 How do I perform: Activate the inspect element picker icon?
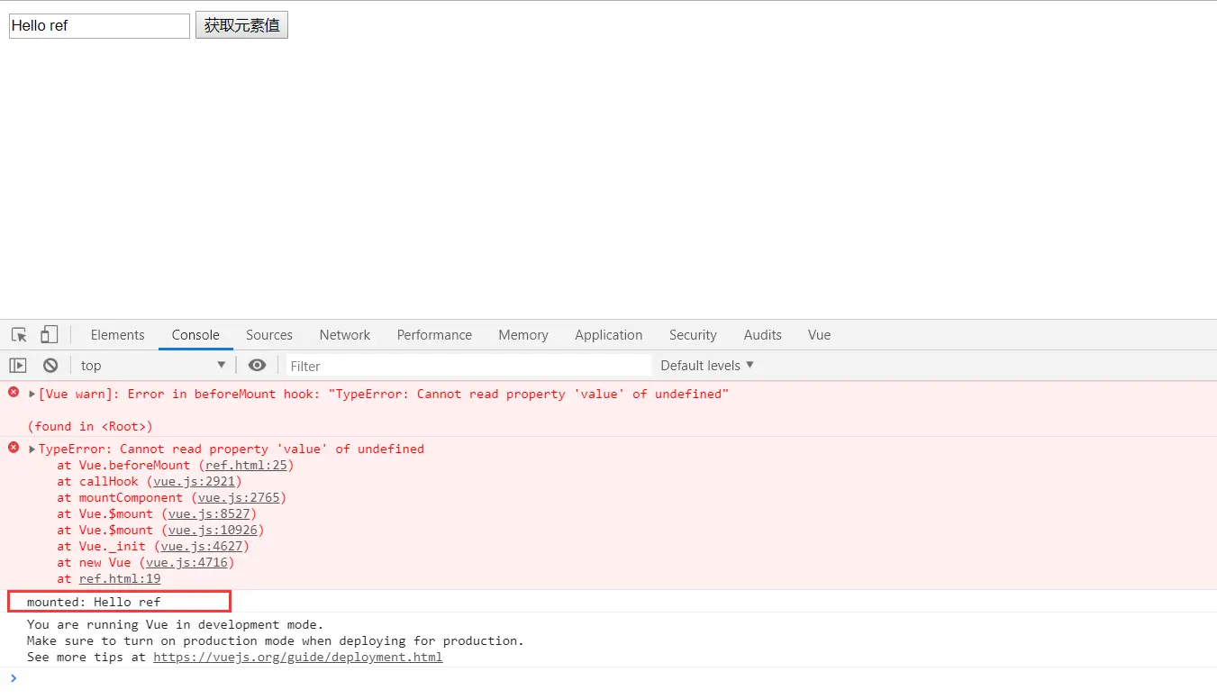[19, 334]
